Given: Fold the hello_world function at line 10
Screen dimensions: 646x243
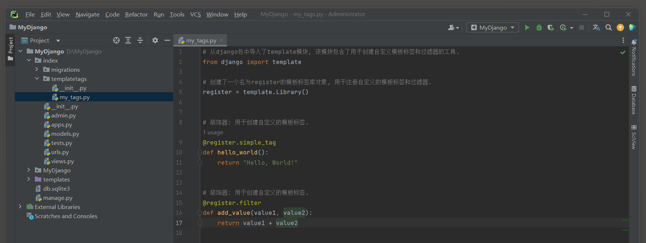Looking at the screenshot, I should (x=200, y=152).
